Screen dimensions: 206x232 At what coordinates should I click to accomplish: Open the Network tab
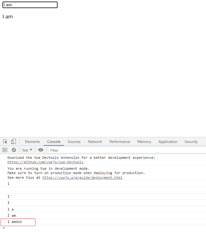click(x=95, y=142)
